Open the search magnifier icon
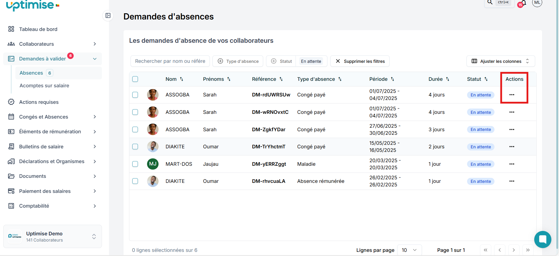559x256 pixels. point(490,2)
